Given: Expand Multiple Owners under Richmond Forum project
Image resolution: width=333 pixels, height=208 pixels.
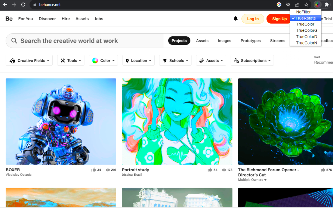Looking at the screenshot, I should [252, 180].
